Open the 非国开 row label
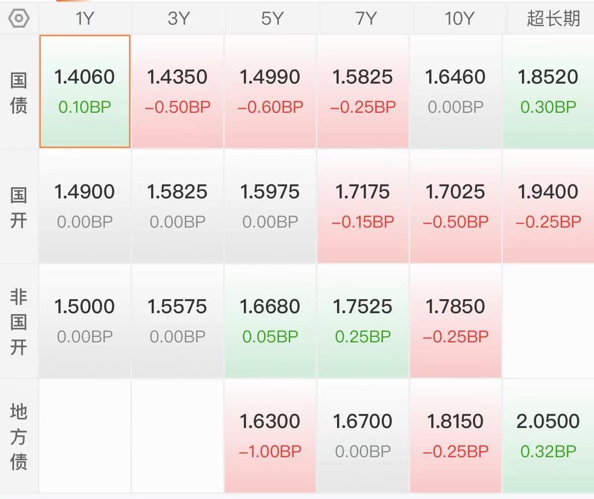Viewport: 594px width, 499px height. click(x=19, y=322)
